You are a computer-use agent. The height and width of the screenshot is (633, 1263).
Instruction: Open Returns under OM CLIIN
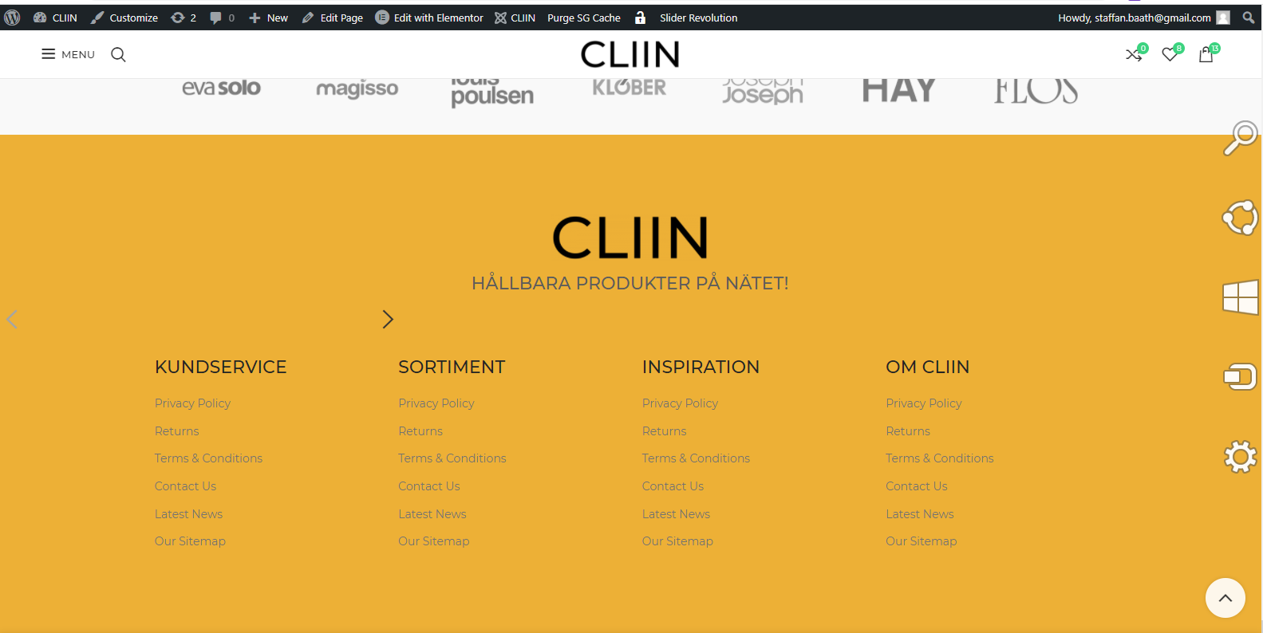coord(908,431)
